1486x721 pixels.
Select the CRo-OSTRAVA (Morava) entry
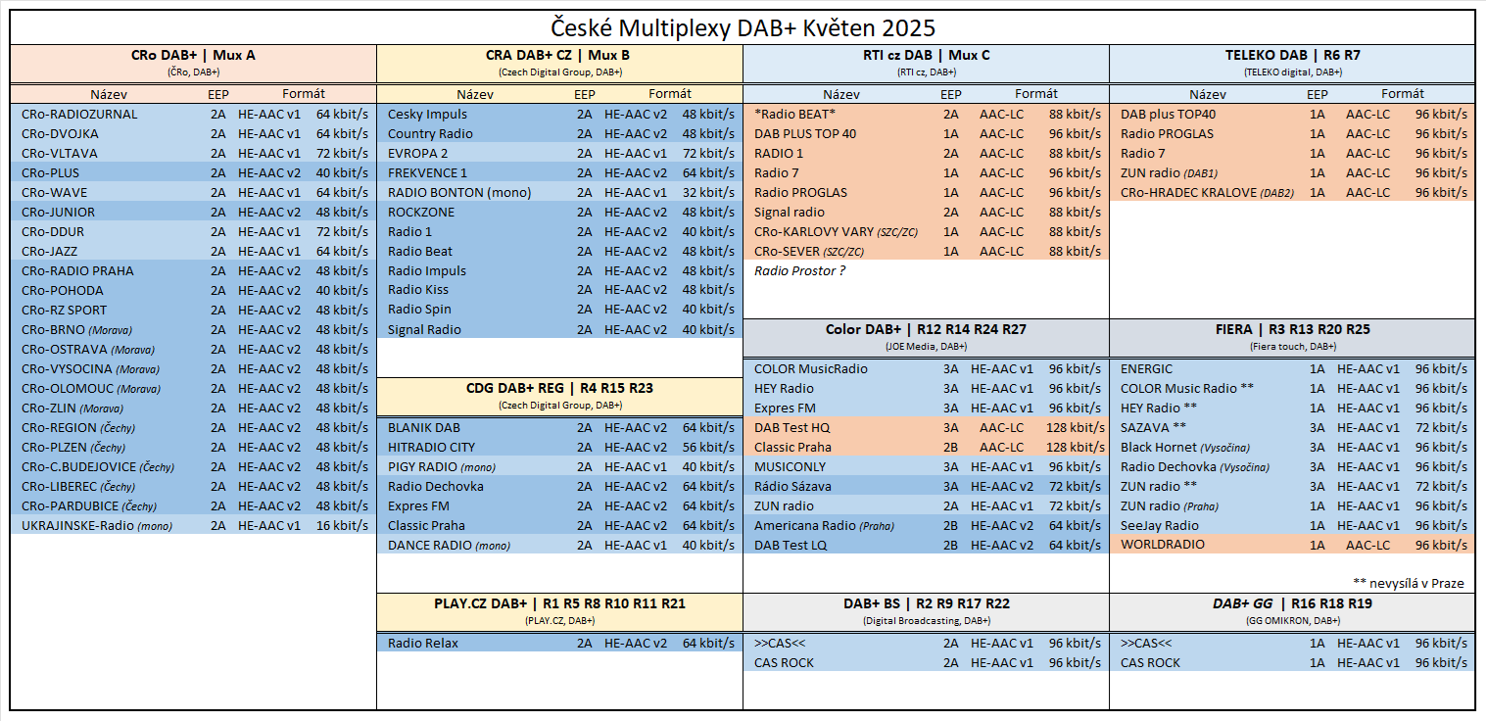coord(88,349)
